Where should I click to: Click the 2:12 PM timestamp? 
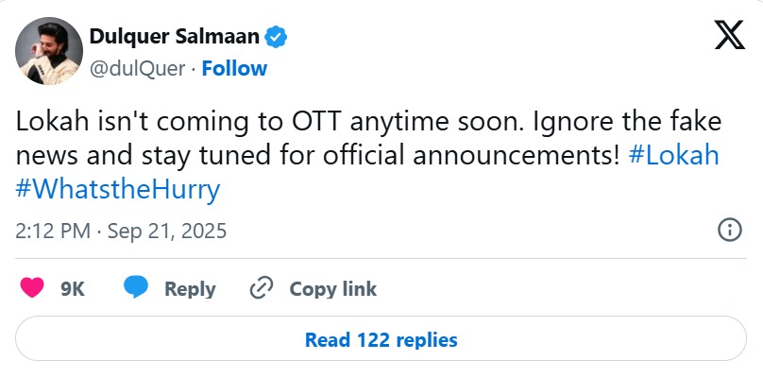(x=54, y=231)
